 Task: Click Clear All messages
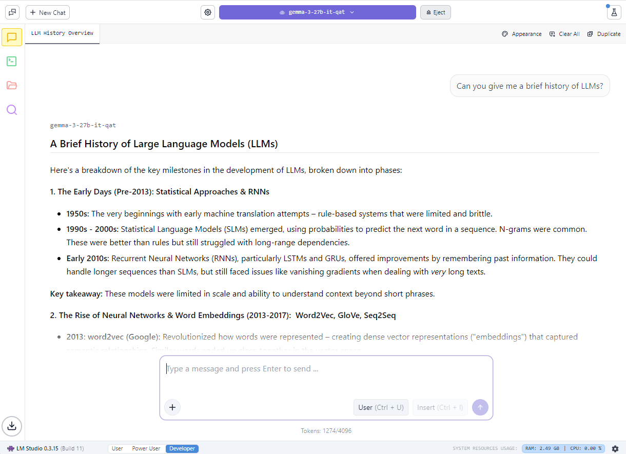point(564,34)
